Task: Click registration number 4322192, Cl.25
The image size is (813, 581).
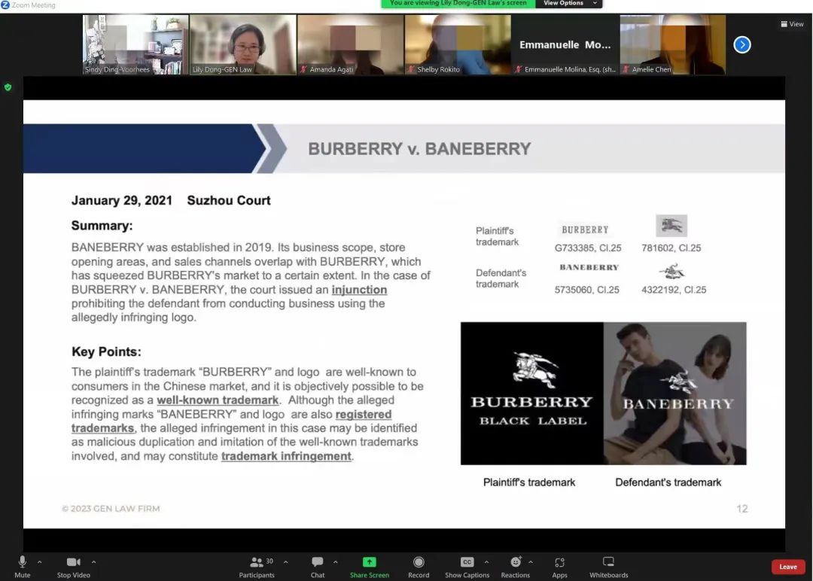Action: 674,290
